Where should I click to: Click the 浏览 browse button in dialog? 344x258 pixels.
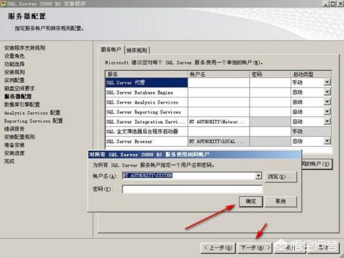pos(280,177)
